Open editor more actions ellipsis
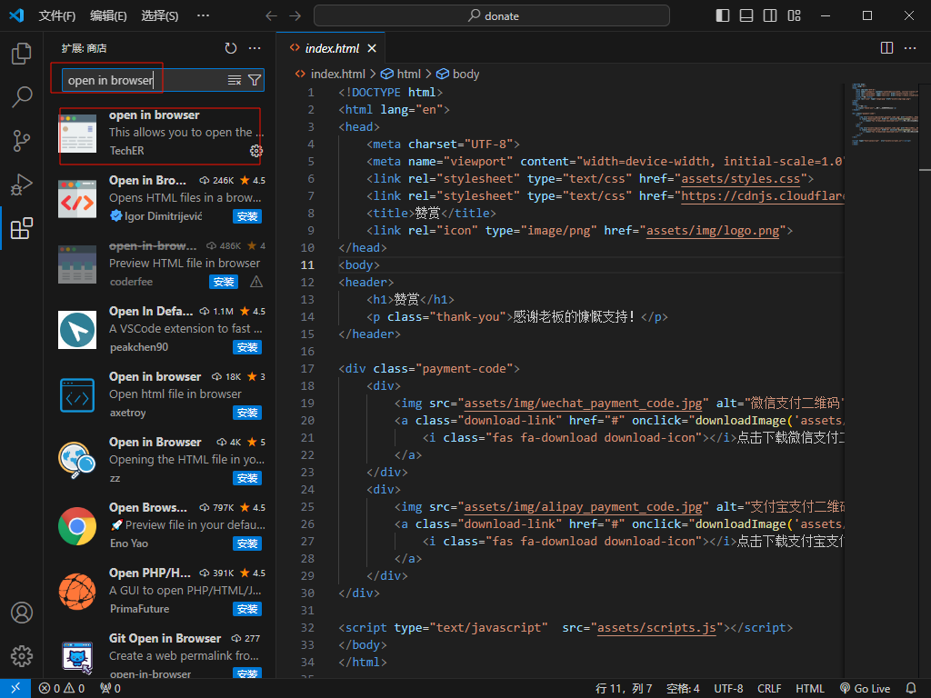This screenshot has width=931, height=698. [910, 48]
